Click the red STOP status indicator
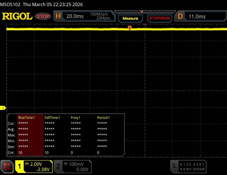The height and width of the screenshot is (175, 227). pos(43,16)
